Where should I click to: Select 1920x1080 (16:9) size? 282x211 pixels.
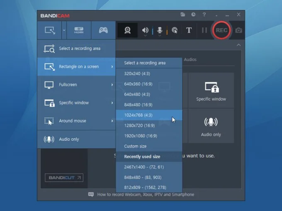149,136
